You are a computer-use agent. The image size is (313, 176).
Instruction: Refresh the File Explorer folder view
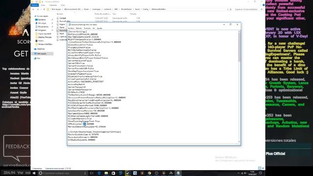(x=231, y=9)
